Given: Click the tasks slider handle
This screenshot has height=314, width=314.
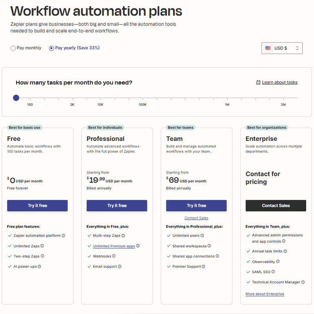Looking at the screenshot, I should (16, 98).
